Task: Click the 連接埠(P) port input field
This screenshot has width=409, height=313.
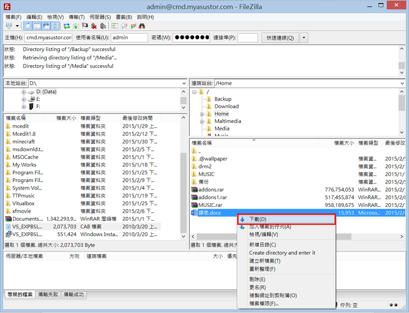Action: tap(248, 38)
